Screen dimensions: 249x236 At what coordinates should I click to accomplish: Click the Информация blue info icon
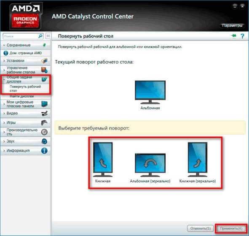click(x=44, y=151)
